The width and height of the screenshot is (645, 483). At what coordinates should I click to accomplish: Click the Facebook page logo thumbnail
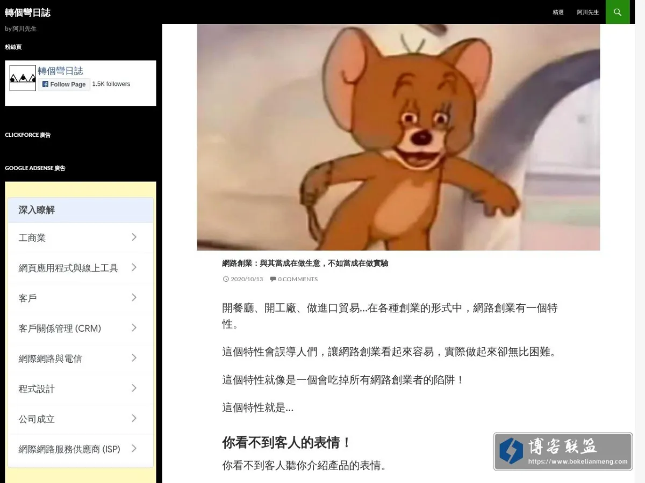coord(23,78)
